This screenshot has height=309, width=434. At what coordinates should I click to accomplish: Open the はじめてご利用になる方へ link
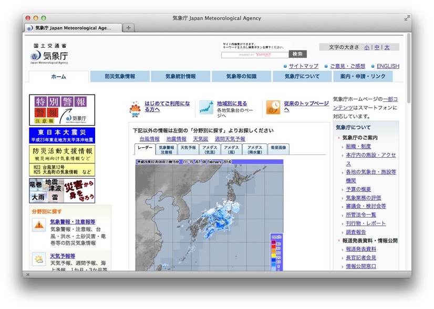(x=167, y=106)
